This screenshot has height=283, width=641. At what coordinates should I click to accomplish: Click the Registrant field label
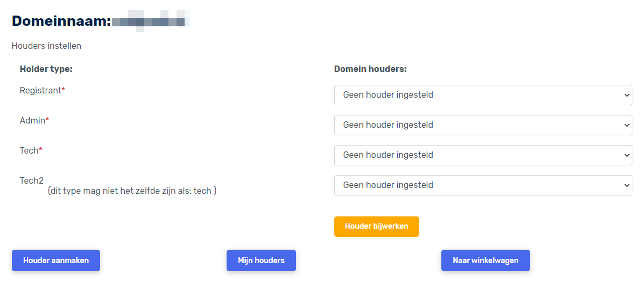(40, 91)
